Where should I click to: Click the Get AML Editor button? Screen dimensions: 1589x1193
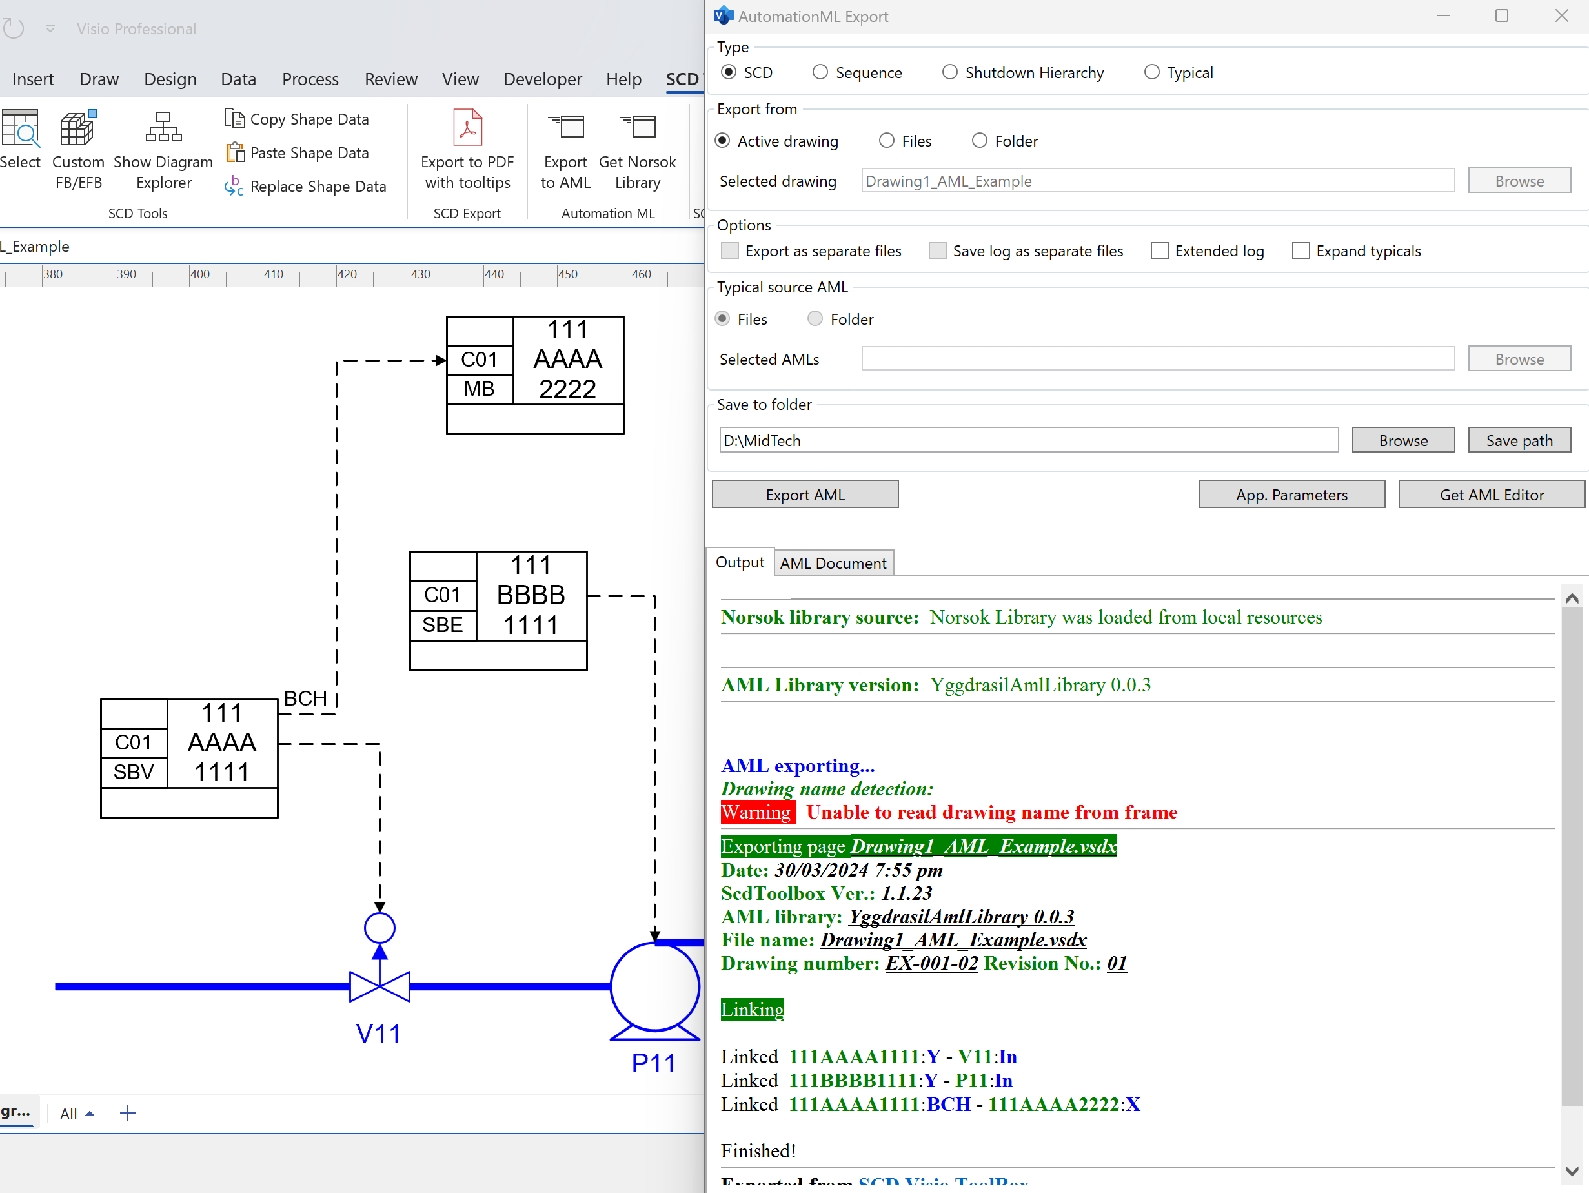[x=1492, y=495]
